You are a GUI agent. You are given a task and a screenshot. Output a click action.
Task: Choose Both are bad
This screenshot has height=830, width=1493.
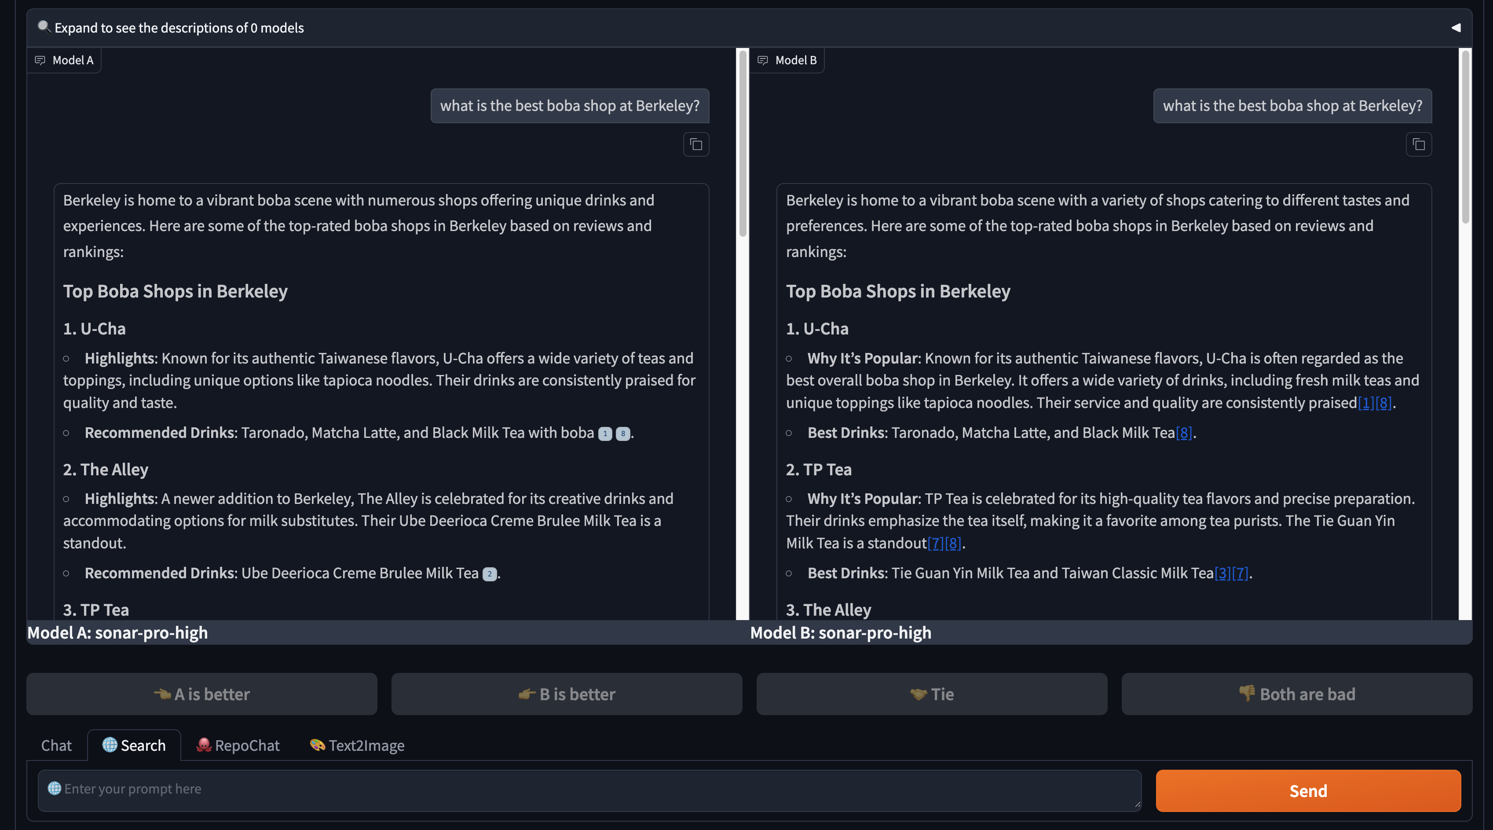pyautogui.click(x=1295, y=694)
